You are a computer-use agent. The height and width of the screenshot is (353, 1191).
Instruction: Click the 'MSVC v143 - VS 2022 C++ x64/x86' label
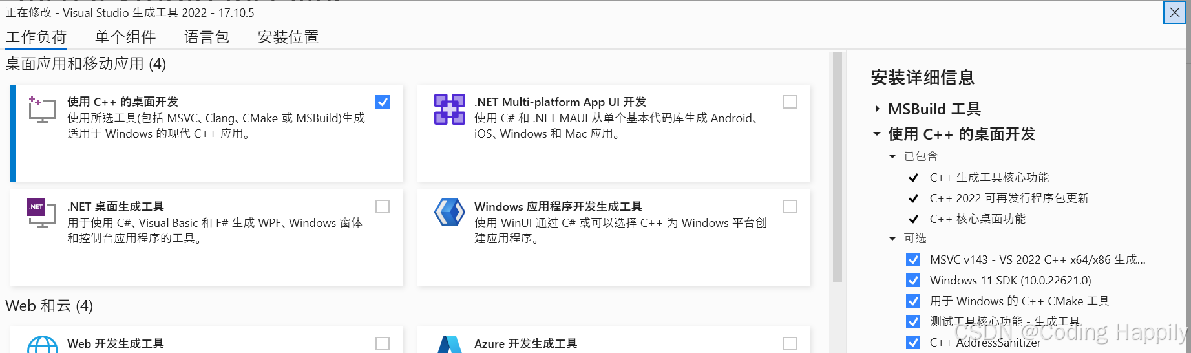pos(1038,260)
